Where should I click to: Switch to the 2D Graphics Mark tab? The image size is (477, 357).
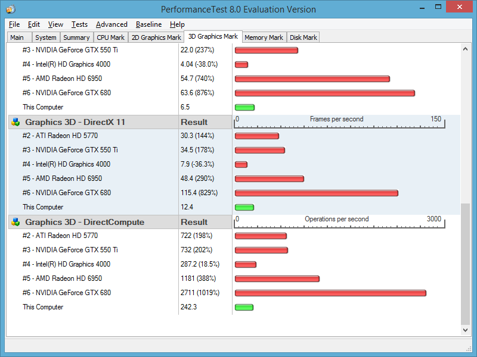tap(156, 37)
